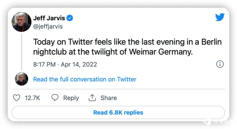This screenshot has height=129, width=237.
Task: Click the 12.7K likes count
Action: click(x=33, y=98)
